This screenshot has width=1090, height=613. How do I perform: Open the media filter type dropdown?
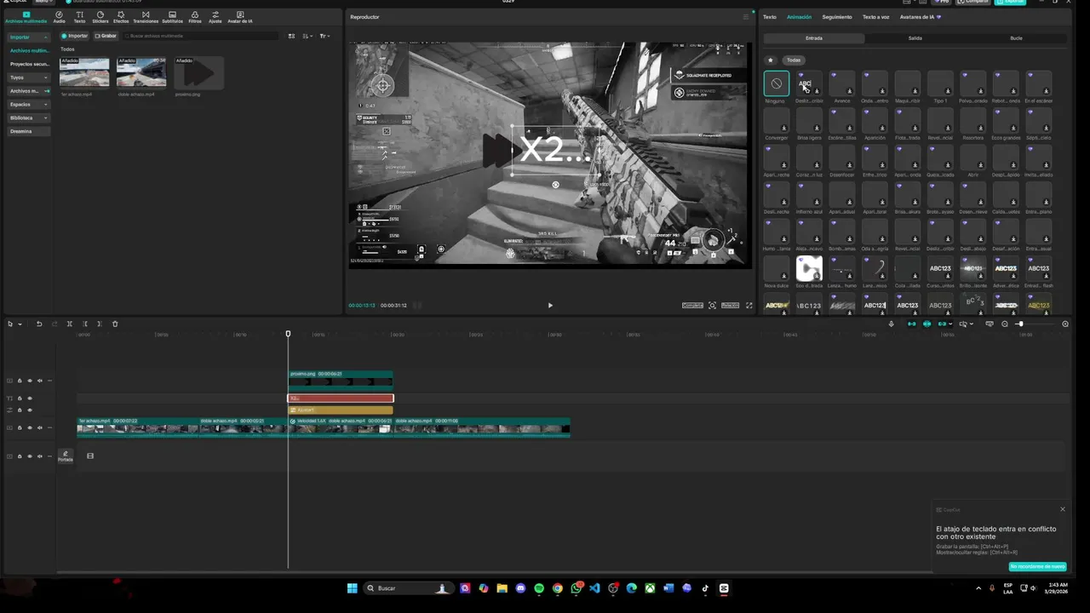(324, 36)
